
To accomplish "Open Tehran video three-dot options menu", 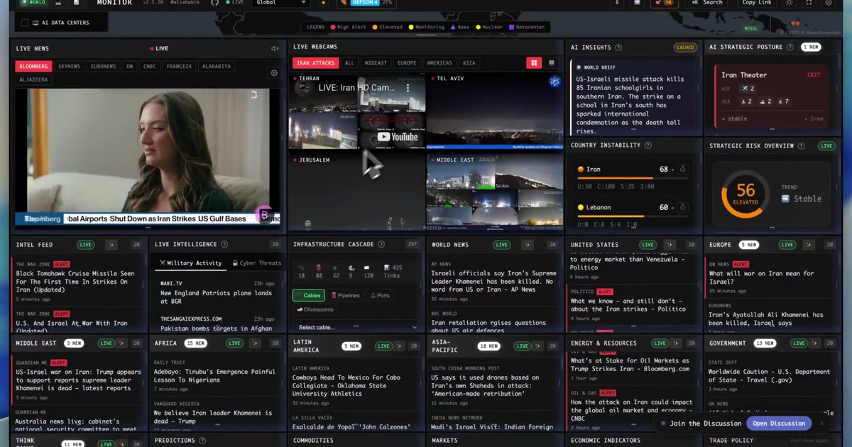I will pos(408,88).
